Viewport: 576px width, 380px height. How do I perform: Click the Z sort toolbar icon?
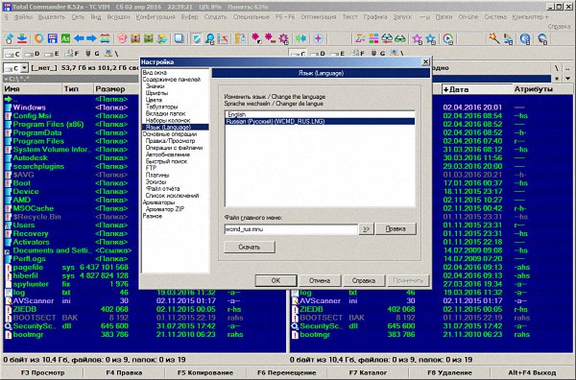click(x=360, y=38)
